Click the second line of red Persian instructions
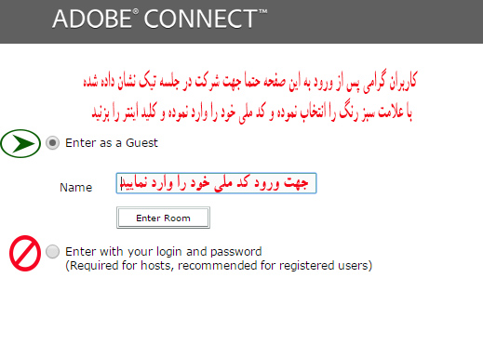The height and width of the screenshot is (357, 483). coord(251,112)
